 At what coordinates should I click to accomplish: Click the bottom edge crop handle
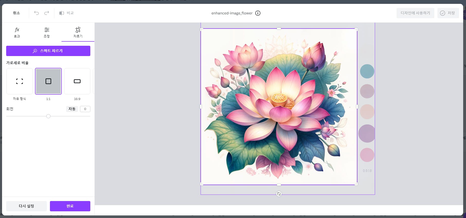(x=279, y=185)
